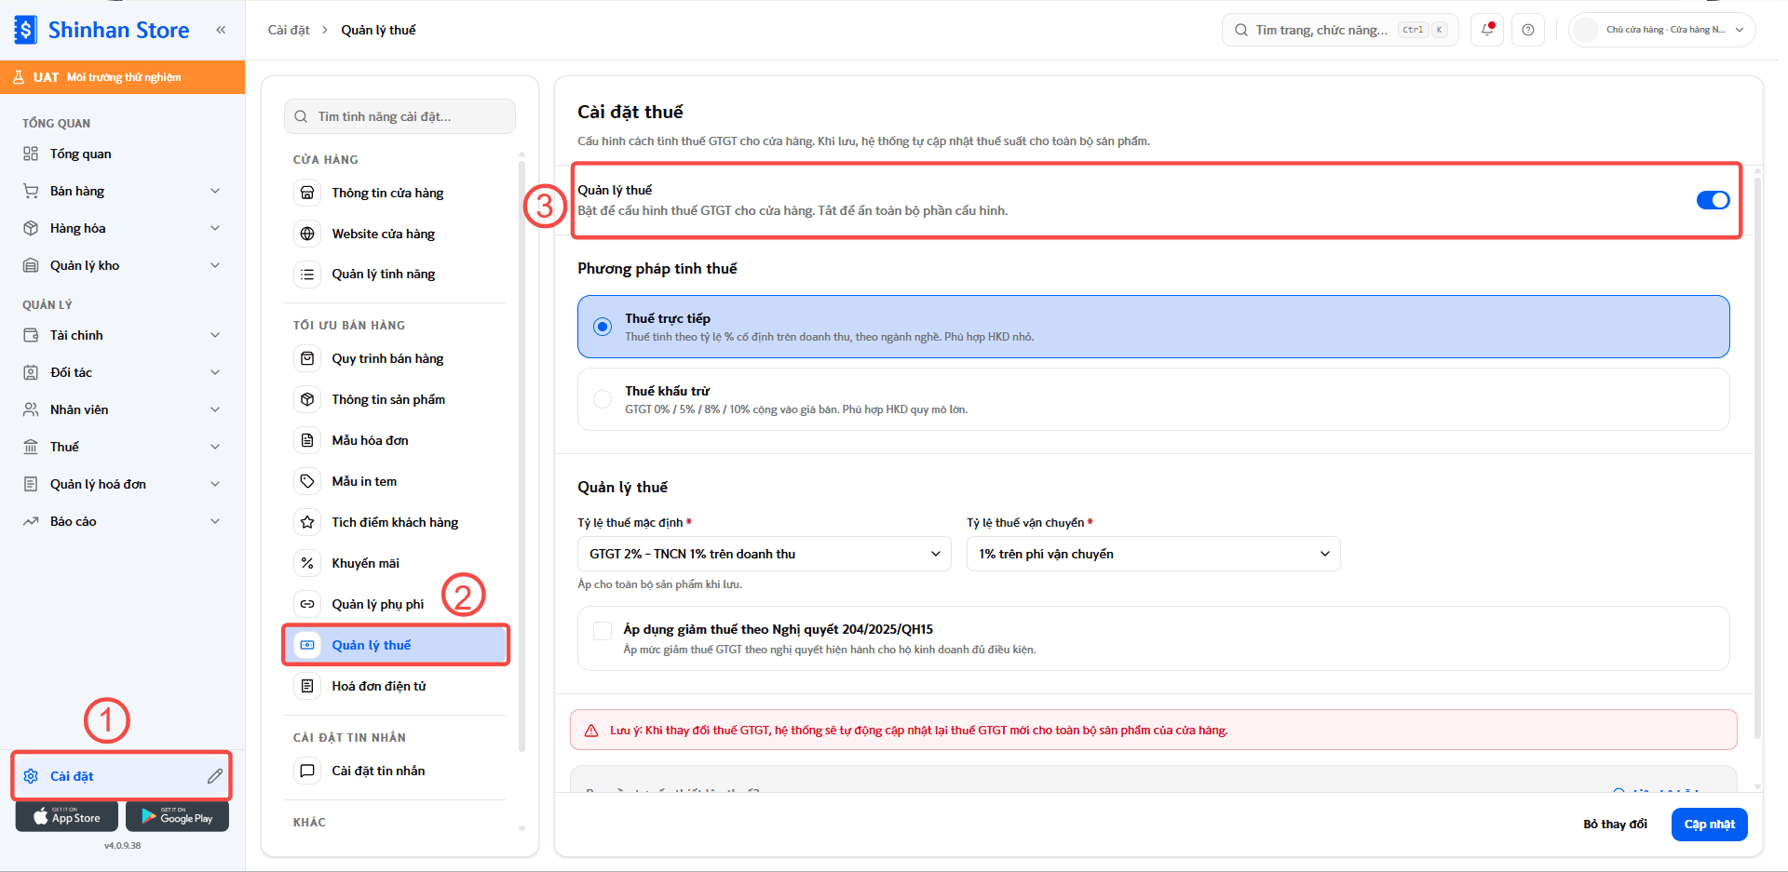
Task: Expand the Bán hàng sidebar menu
Action: click(x=122, y=191)
